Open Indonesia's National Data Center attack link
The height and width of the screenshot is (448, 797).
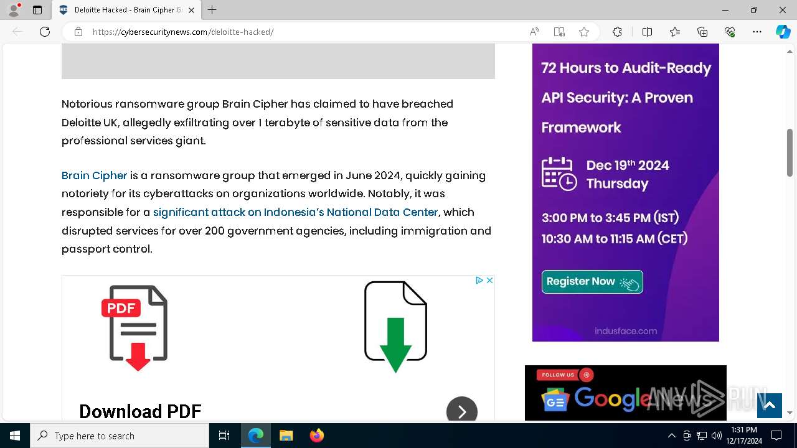tap(296, 212)
